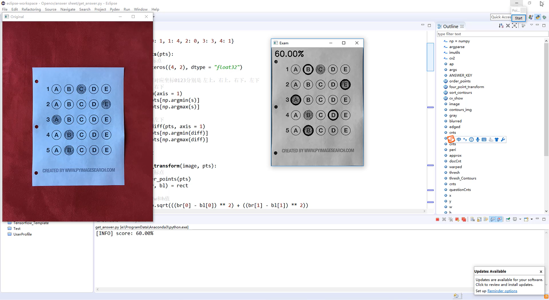
Task: Open the Open Console dropdown arrow
Action: coord(532,219)
